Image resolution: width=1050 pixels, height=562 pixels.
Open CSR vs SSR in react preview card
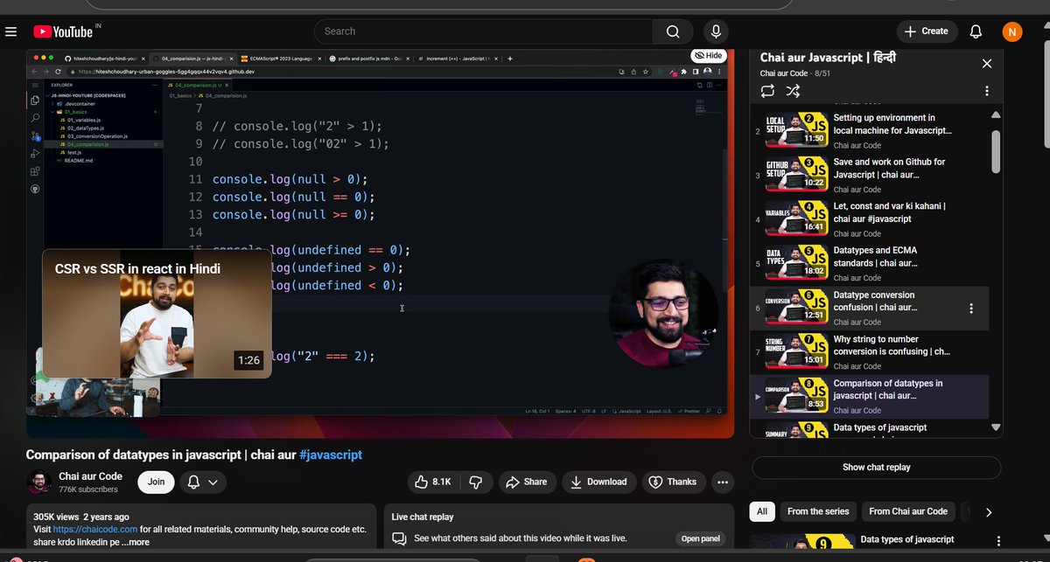point(157,315)
